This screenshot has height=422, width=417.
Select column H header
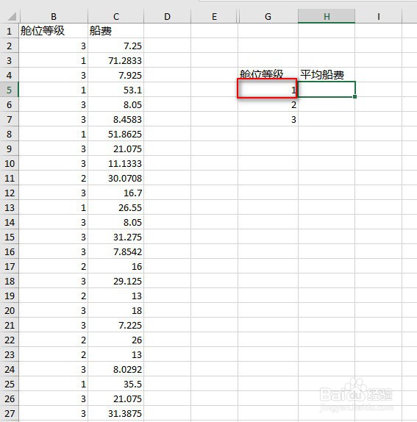pyautogui.click(x=327, y=16)
